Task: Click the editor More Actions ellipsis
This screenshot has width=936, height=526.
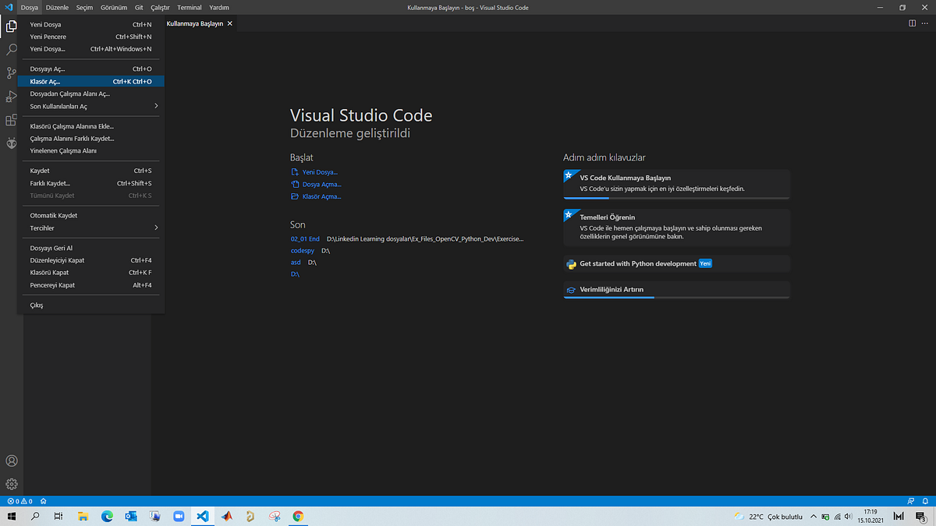Action: [x=925, y=23]
